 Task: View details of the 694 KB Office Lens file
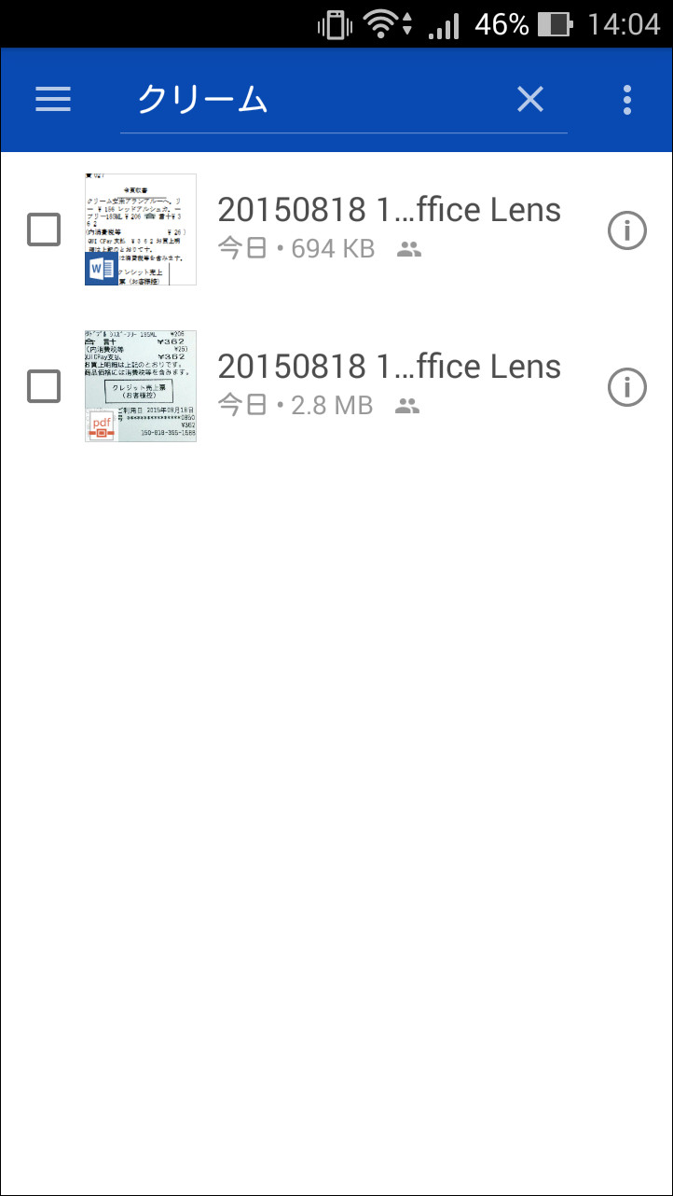[x=627, y=230]
